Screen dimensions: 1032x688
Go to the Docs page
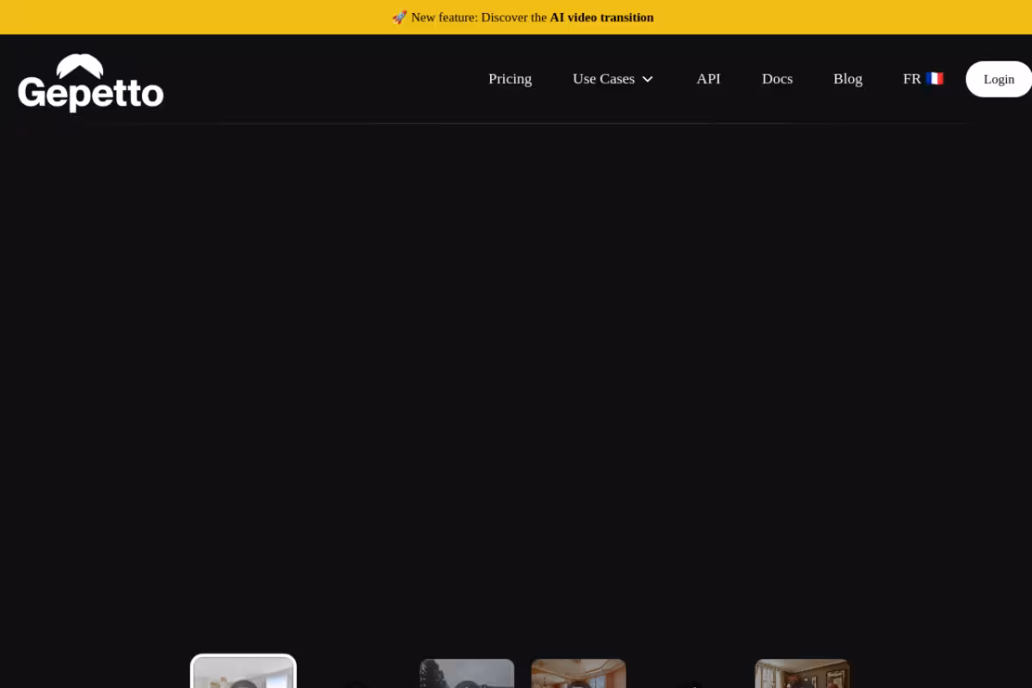(777, 79)
